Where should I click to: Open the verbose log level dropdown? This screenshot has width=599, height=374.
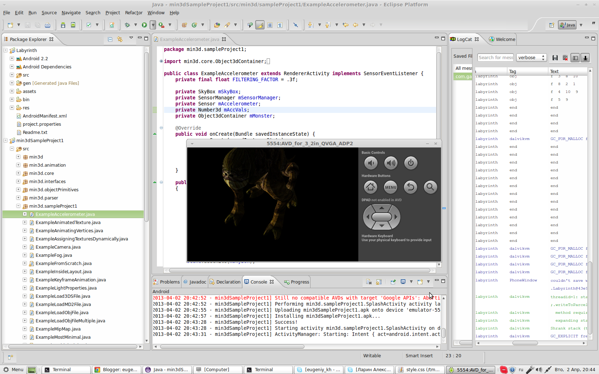531,58
